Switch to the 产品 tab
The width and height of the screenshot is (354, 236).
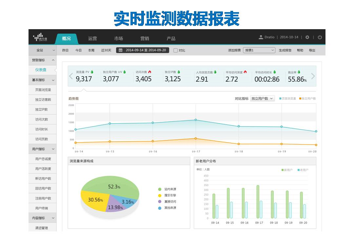171,39
